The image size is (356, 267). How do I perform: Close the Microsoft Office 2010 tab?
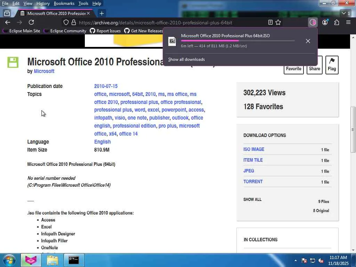click(x=88, y=14)
